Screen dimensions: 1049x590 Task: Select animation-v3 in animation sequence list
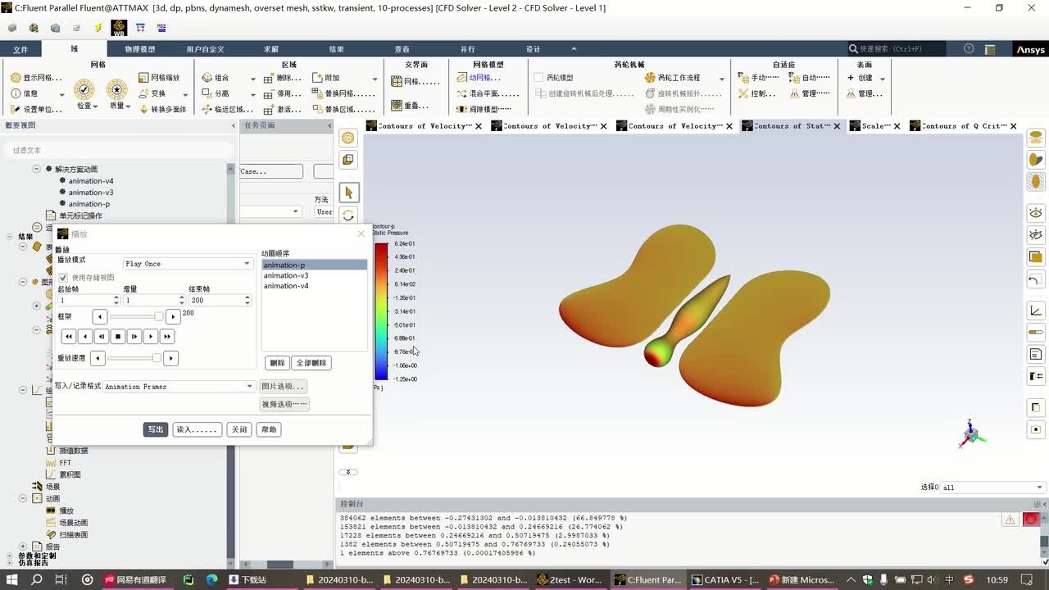[286, 275]
